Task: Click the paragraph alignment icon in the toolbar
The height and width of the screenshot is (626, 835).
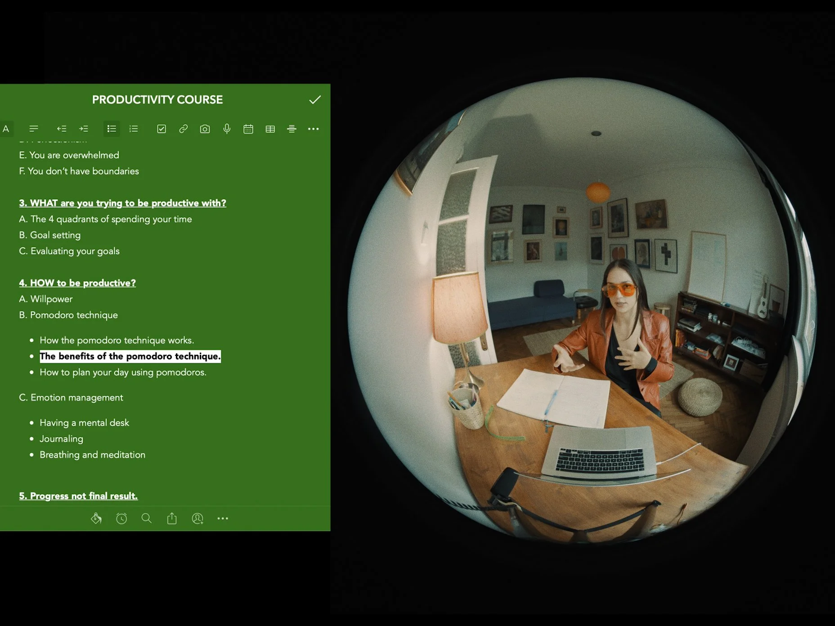Action: (x=34, y=129)
